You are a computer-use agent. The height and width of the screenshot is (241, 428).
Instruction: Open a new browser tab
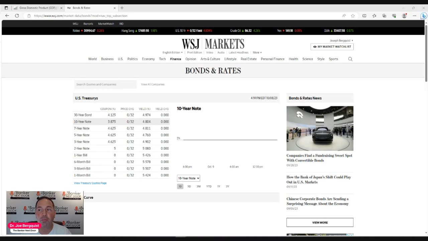point(122,8)
